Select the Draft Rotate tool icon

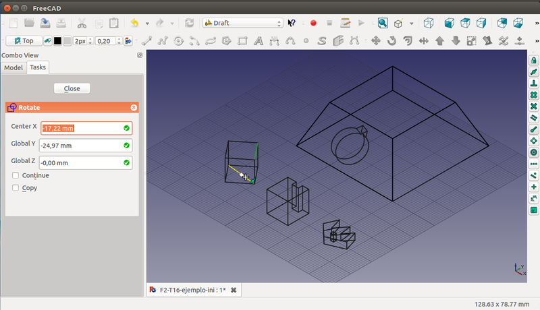click(x=392, y=40)
